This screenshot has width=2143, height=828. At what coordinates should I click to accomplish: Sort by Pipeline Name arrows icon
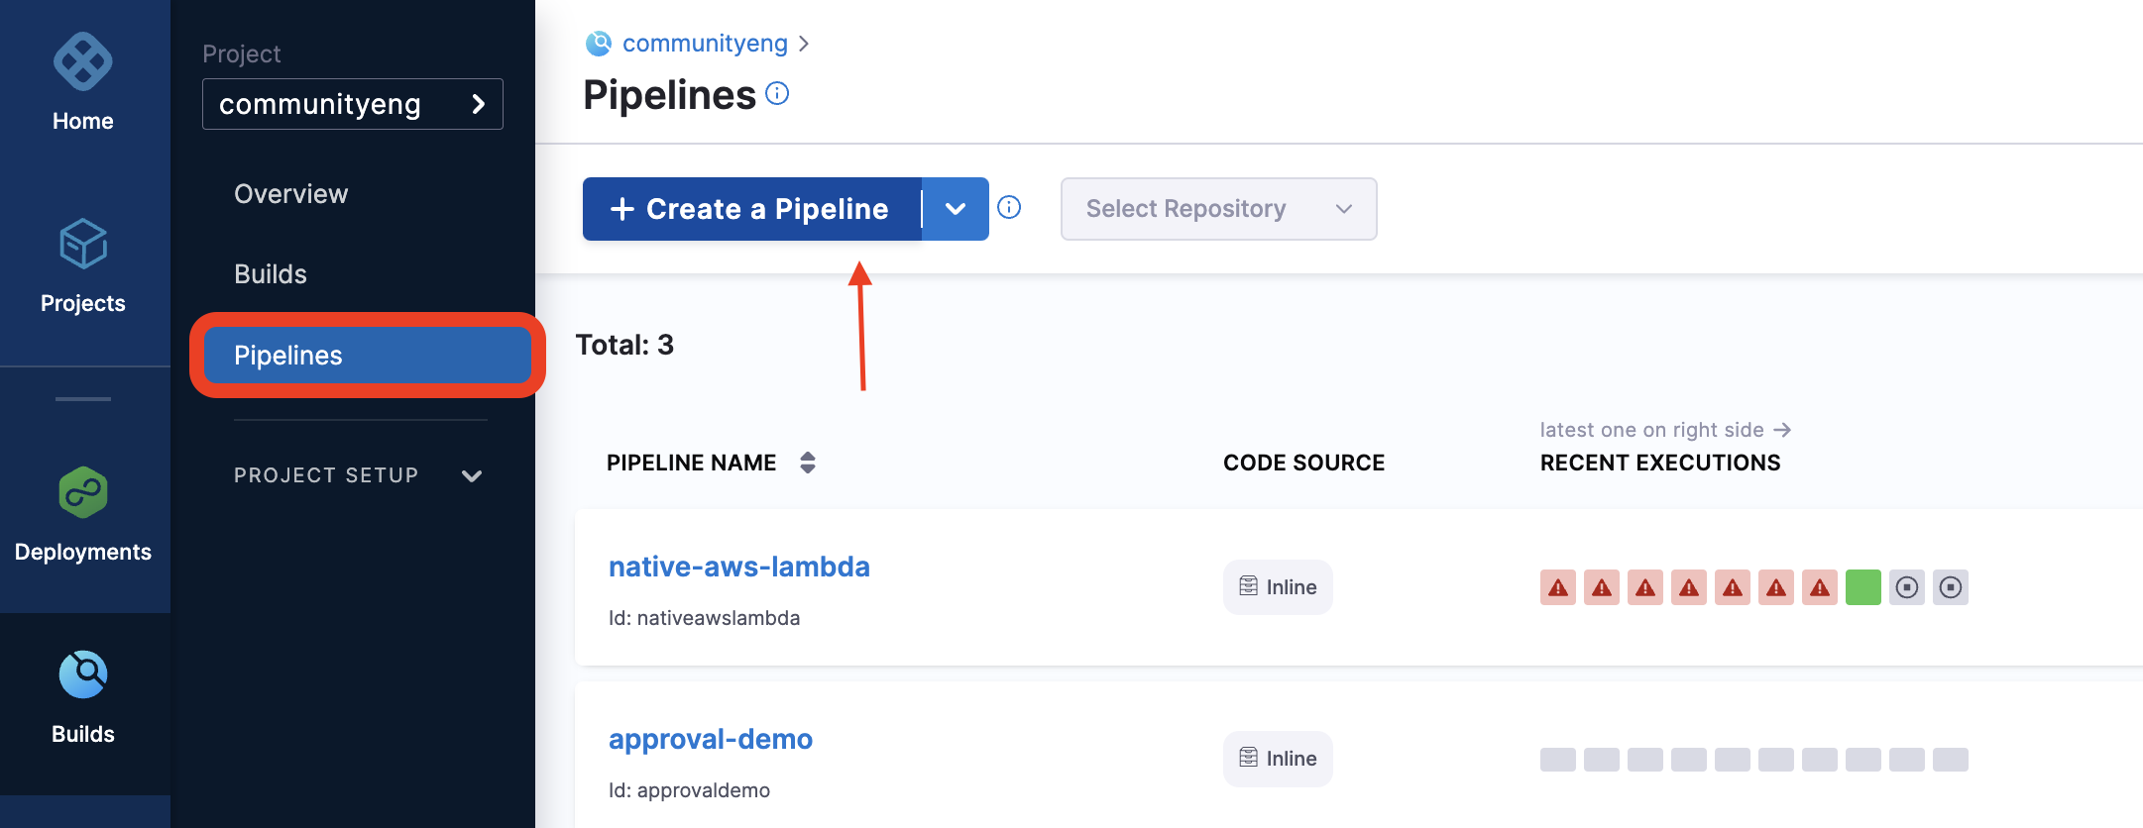(x=808, y=463)
